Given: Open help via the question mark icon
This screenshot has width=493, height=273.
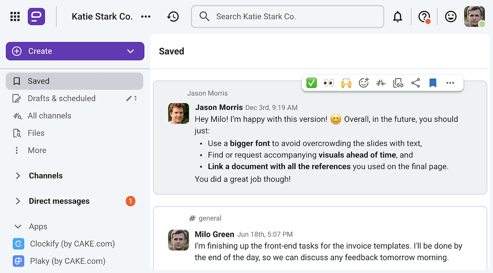Looking at the screenshot, I should (424, 16).
